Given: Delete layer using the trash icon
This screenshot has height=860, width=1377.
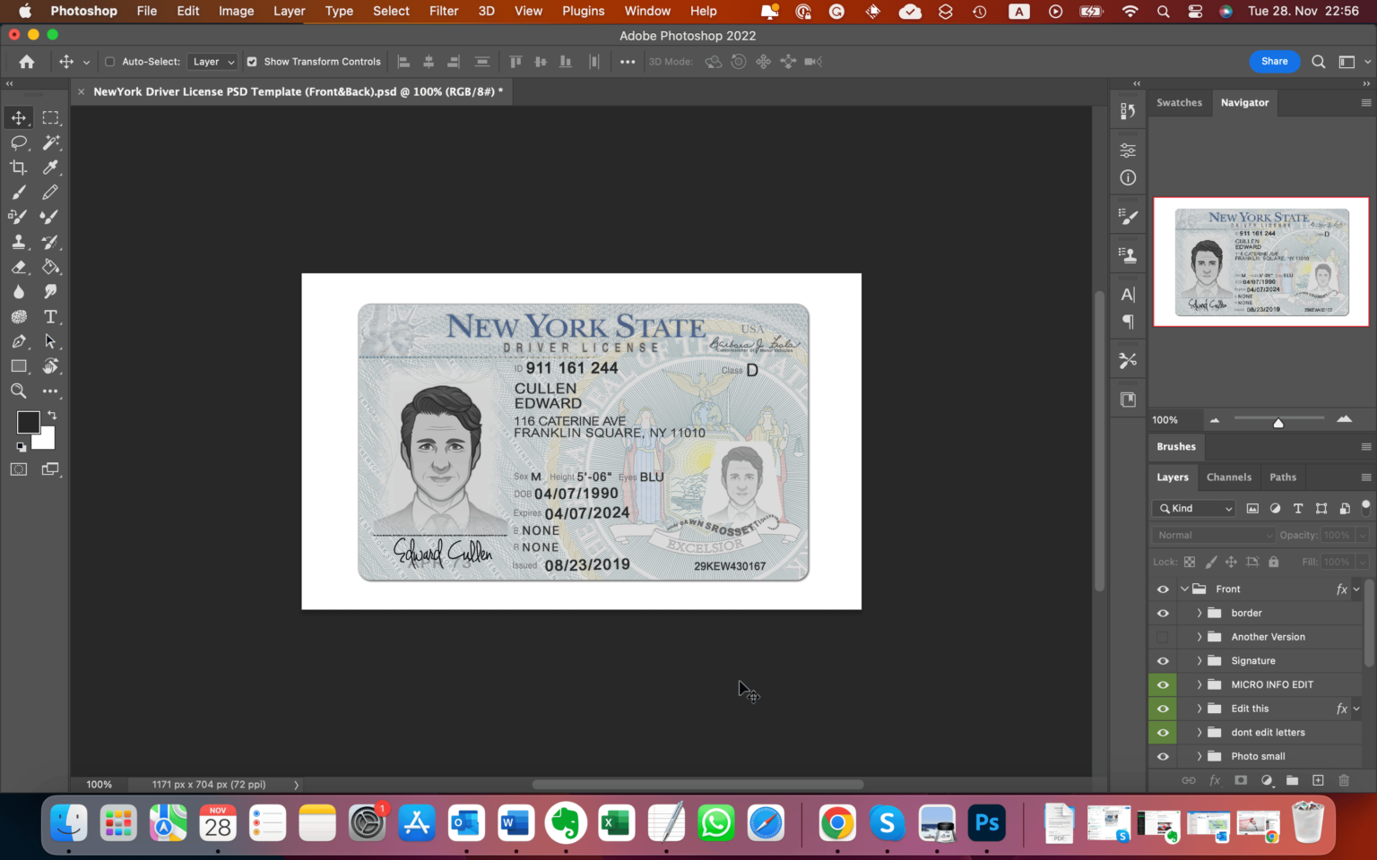Looking at the screenshot, I should pyautogui.click(x=1343, y=780).
